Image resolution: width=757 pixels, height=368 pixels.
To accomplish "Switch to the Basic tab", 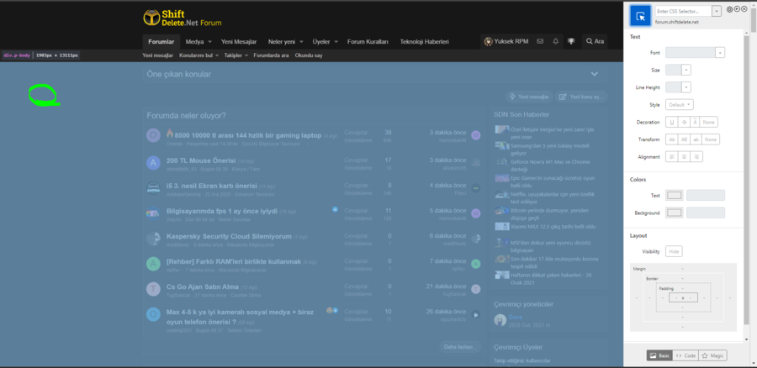I will pyautogui.click(x=659, y=355).
